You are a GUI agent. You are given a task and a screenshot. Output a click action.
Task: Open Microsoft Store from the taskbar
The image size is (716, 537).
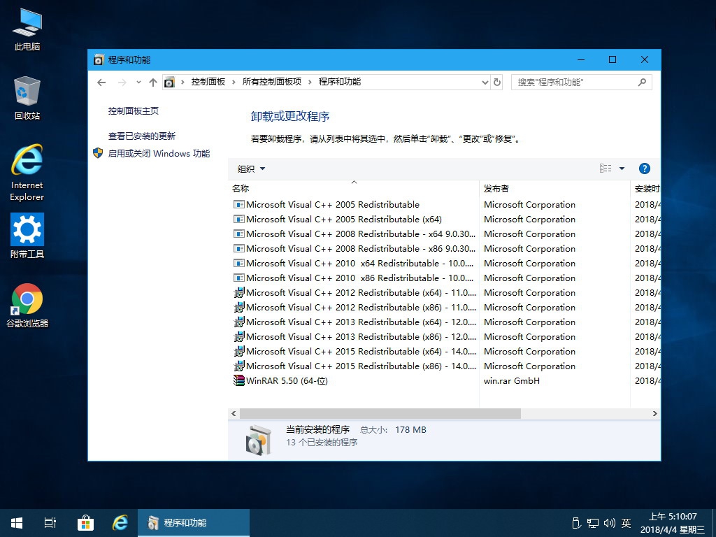click(x=85, y=523)
